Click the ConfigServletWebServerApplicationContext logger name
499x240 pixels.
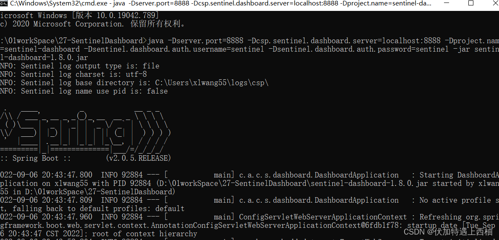click(x=323, y=217)
